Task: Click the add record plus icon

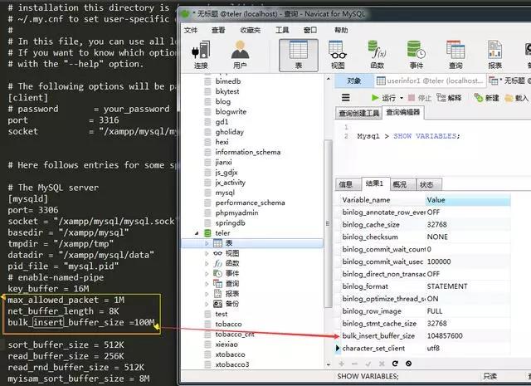Action: coord(341,364)
